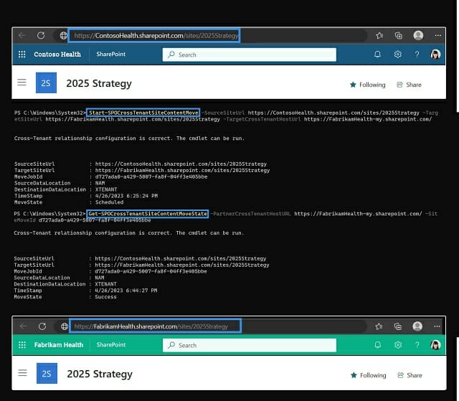Screen dimensions: 459x401
Task: Toggle Following star on Contoso 2025 Strategy site
Action: (x=353, y=85)
